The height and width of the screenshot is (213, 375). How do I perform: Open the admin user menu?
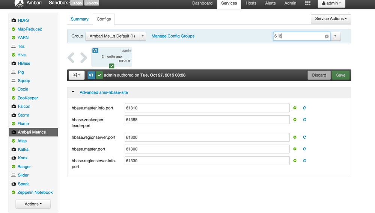331,3
